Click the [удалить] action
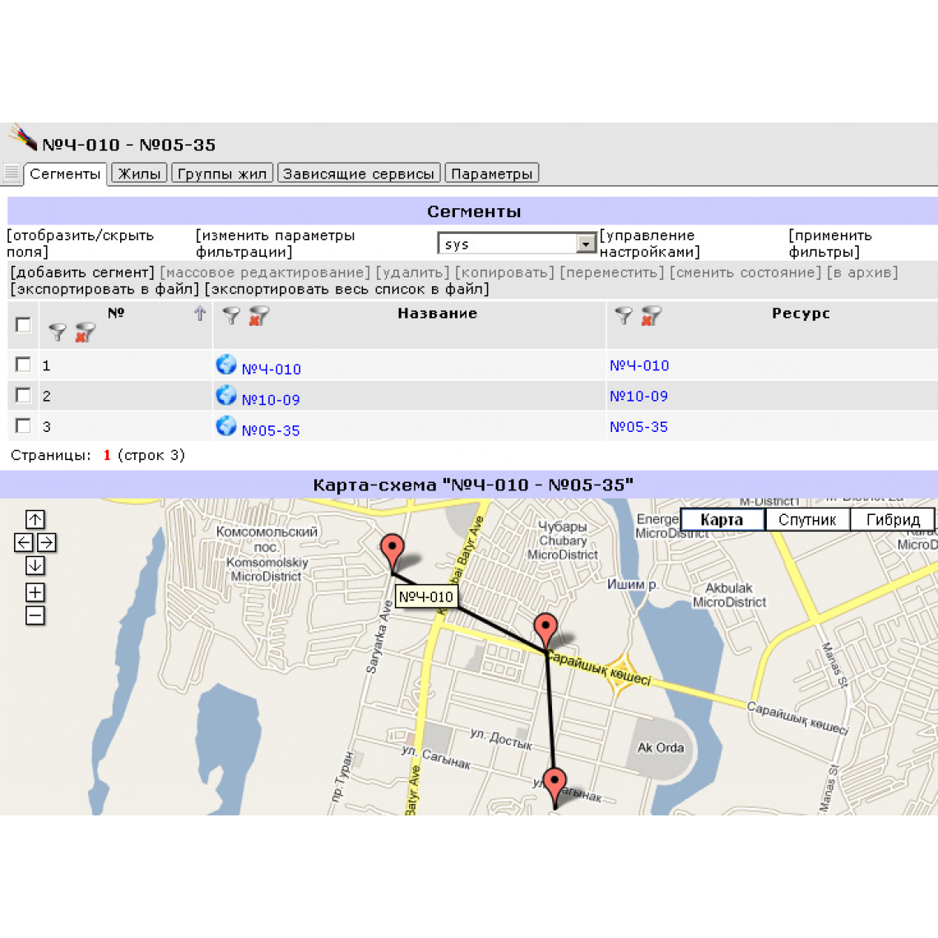 pyautogui.click(x=413, y=273)
